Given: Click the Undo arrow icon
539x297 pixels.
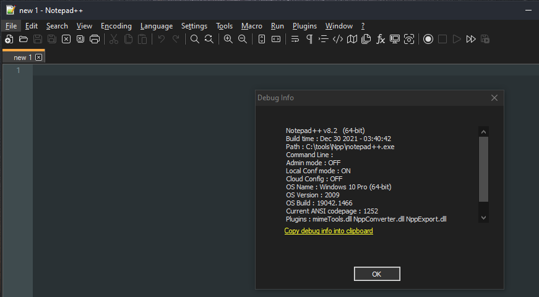Looking at the screenshot, I should (x=162, y=39).
